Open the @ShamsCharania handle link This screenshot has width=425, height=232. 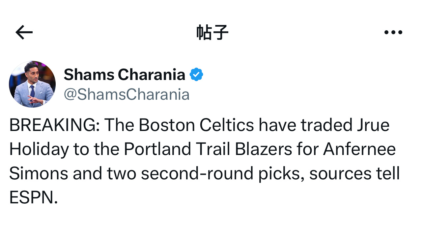127,94
